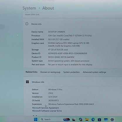
Task: Launch Microsoft Edge from the taskbar
Action: coord(93,119)
